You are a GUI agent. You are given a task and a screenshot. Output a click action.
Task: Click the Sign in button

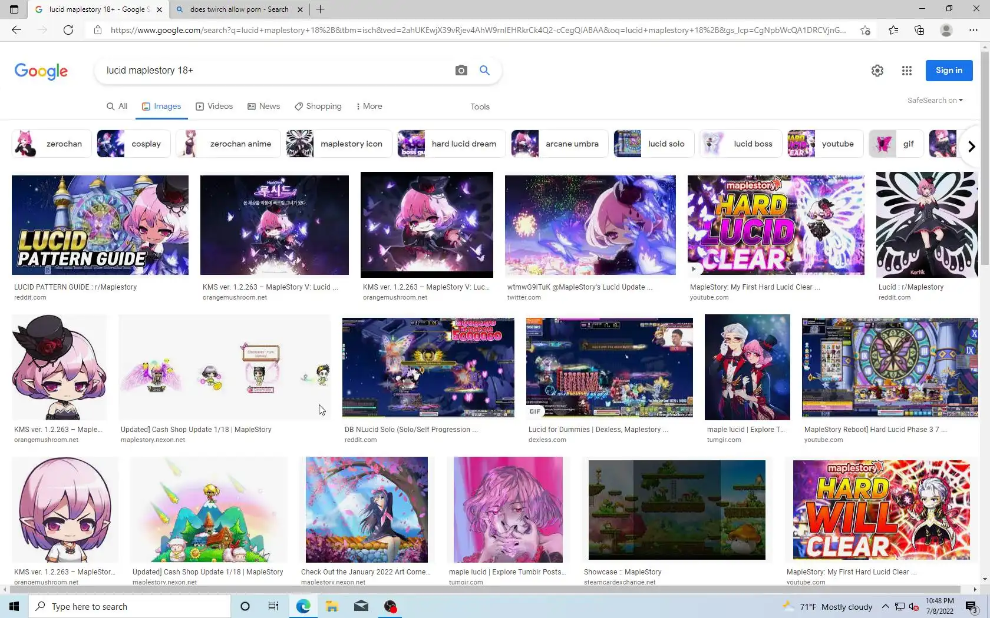click(x=949, y=71)
